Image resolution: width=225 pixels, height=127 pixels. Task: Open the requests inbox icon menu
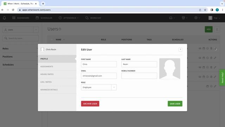click(x=172, y=18)
